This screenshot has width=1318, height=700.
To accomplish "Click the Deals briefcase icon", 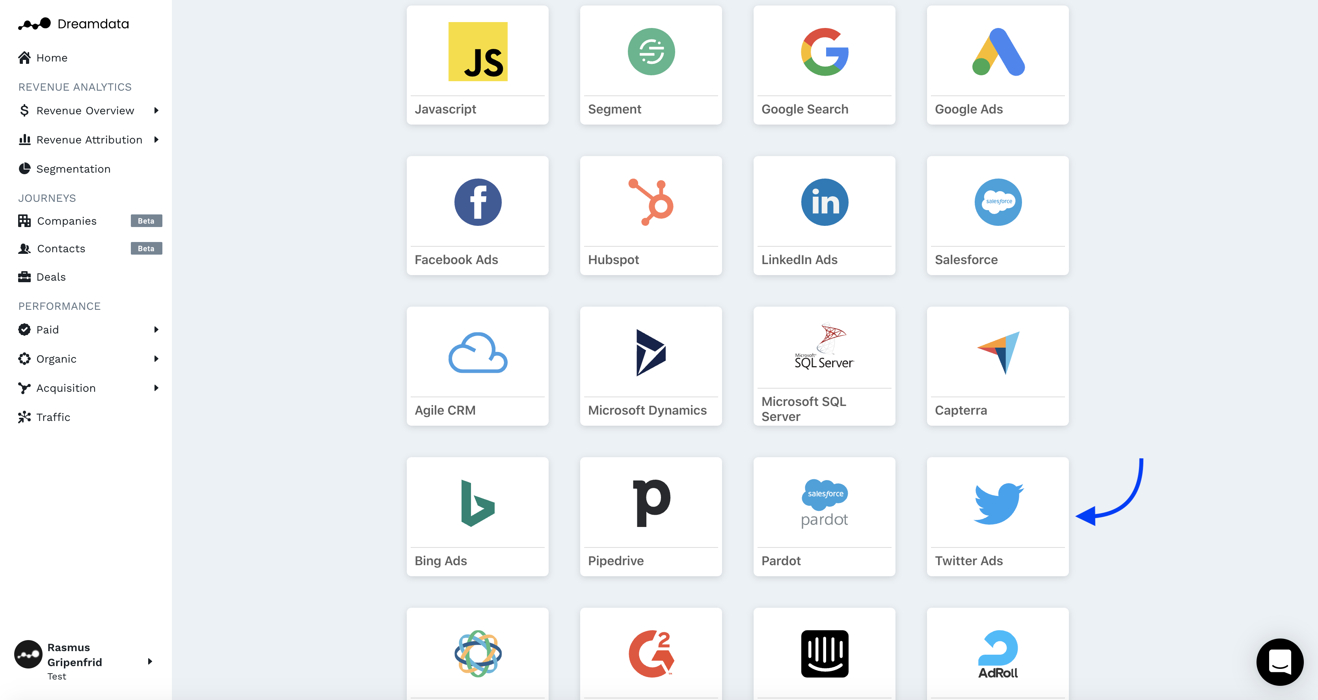I will 24,277.
